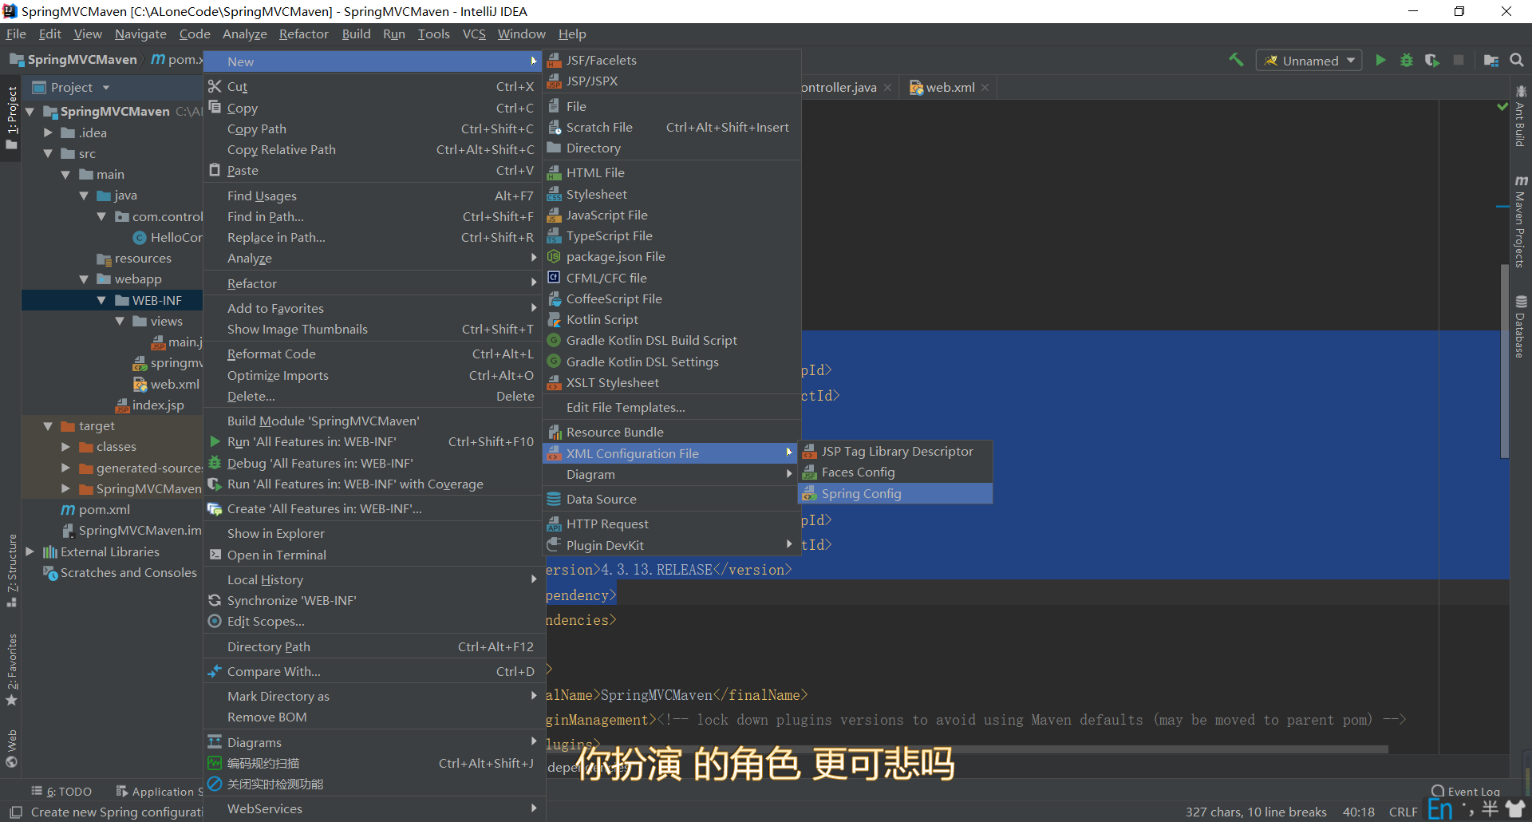Click Cut in context menu
Viewport: 1532px width, 822px height.
click(373, 86)
